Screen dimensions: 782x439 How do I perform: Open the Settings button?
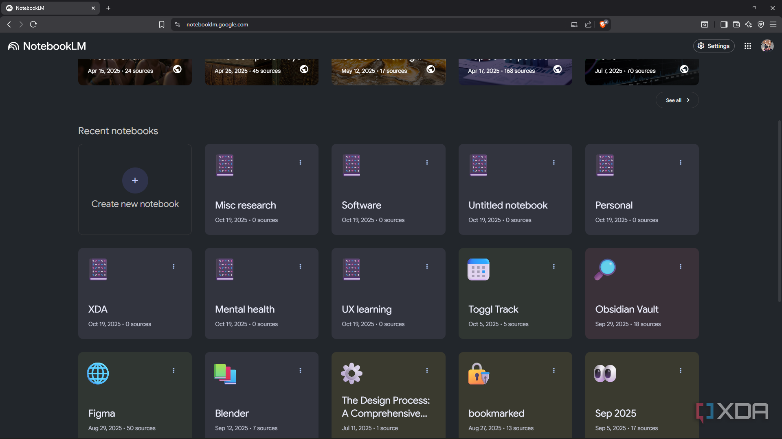pyautogui.click(x=714, y=46)
